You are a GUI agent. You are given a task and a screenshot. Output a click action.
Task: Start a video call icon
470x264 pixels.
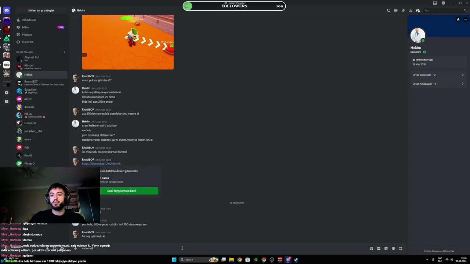[396, 10]
